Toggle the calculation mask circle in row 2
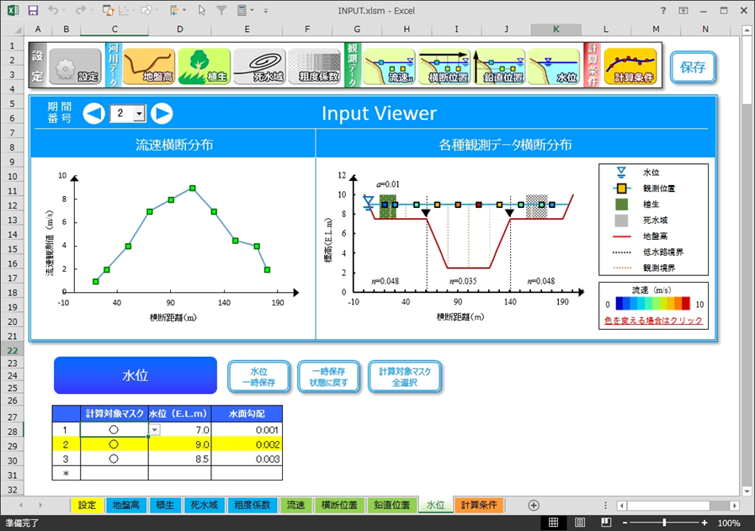 [x=114, y=446]
